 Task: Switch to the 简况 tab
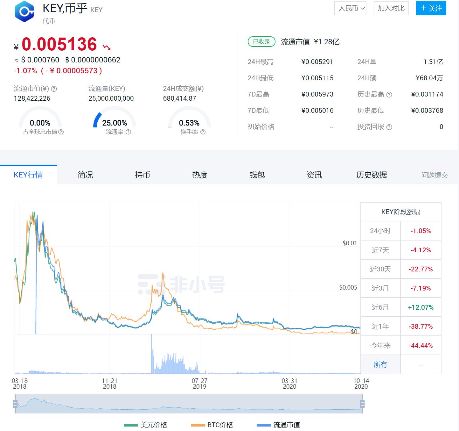85,175
